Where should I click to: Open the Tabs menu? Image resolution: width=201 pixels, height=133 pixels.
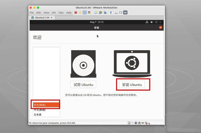[61, 12]
